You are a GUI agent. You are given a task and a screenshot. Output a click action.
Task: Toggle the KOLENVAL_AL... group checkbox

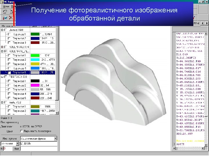(6, 51)
